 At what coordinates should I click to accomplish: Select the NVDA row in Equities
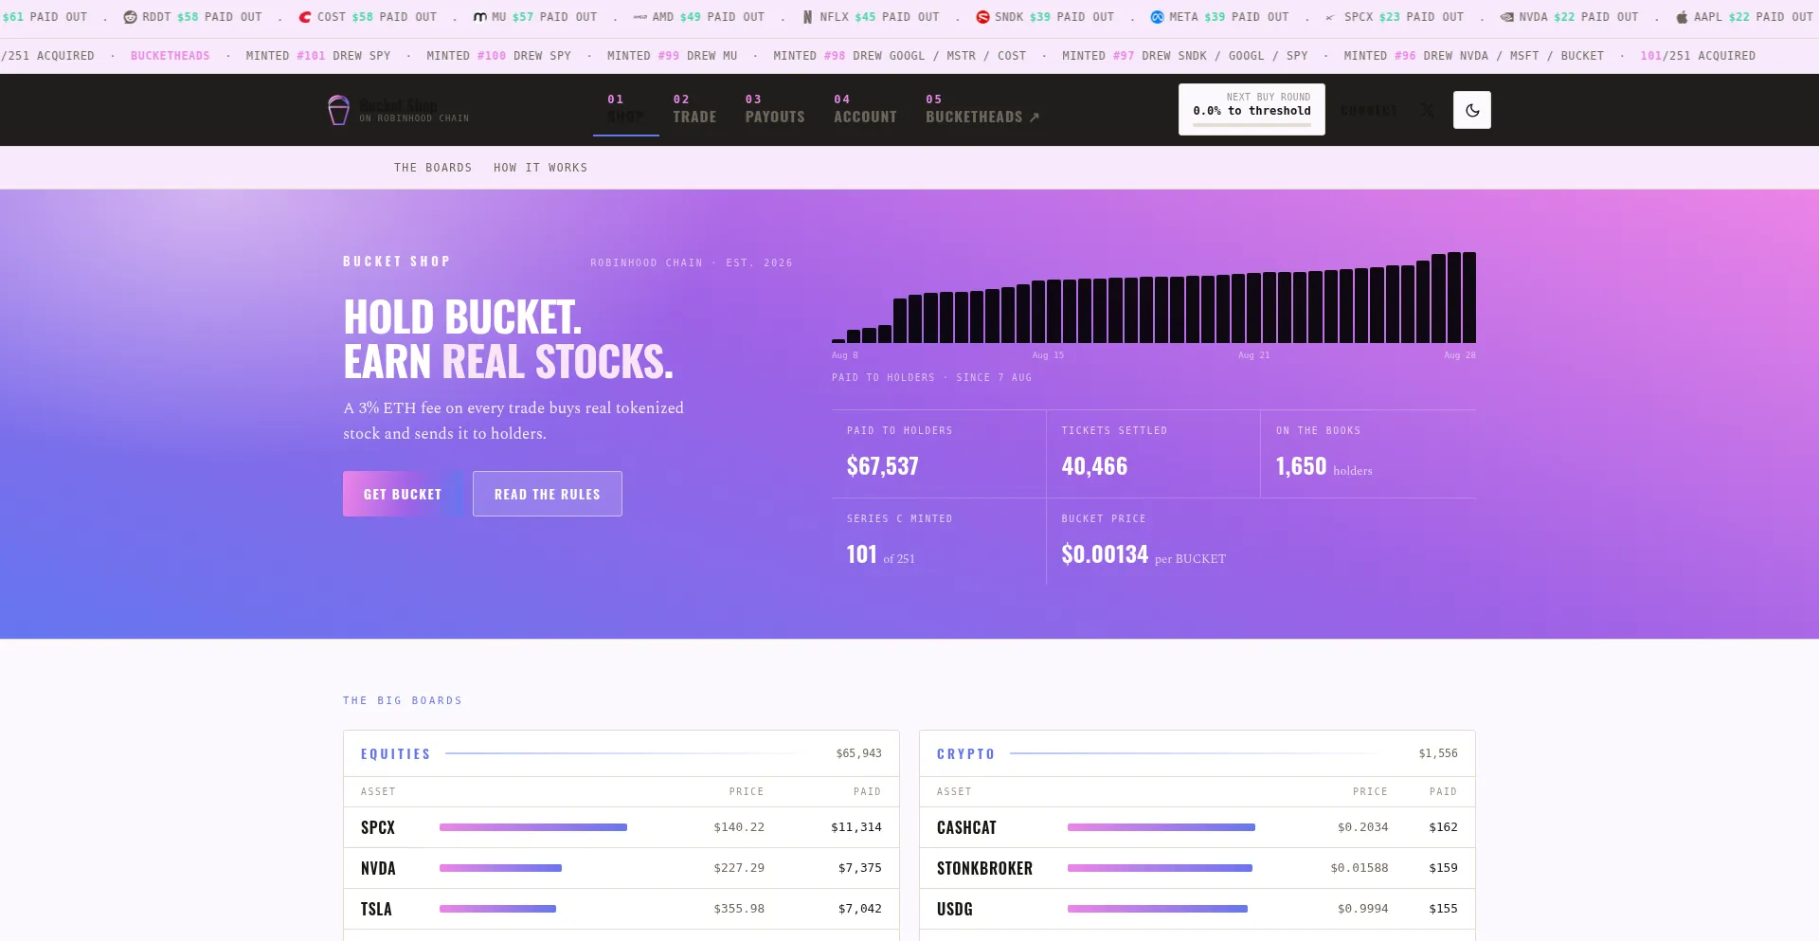pyautogui.click(x=621, y=868)
